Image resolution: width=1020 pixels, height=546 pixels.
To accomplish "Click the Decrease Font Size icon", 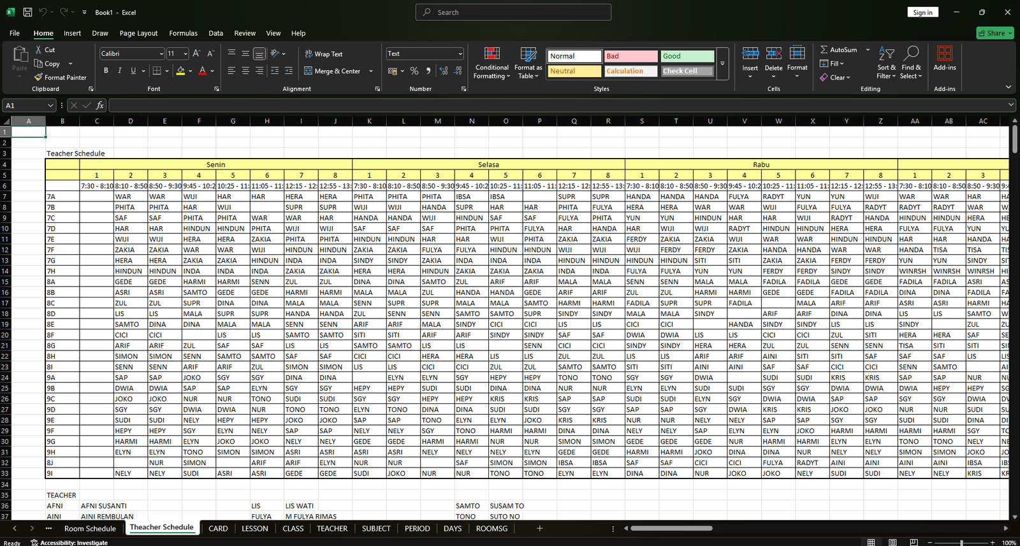I will pos(210,54).
